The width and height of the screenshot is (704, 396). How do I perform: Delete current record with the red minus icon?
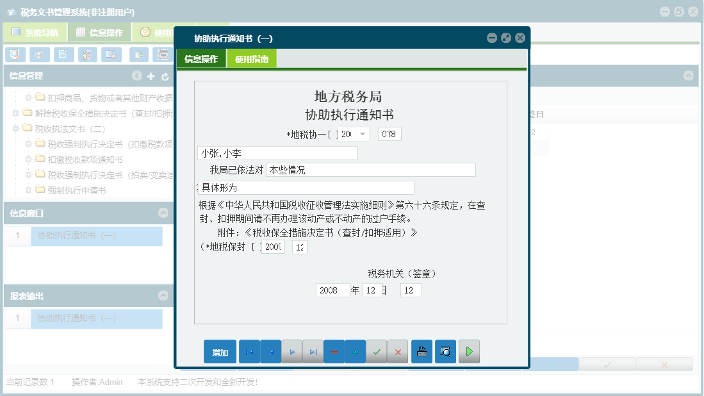[x=334, y=351]
